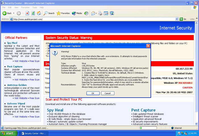Go to Home page icon
The width and height of the screenshot is (199, 136).
pyautogui.click(x=39, y=13)
